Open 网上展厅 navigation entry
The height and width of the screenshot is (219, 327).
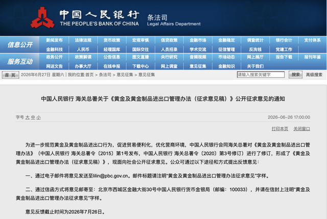(255, 57)
